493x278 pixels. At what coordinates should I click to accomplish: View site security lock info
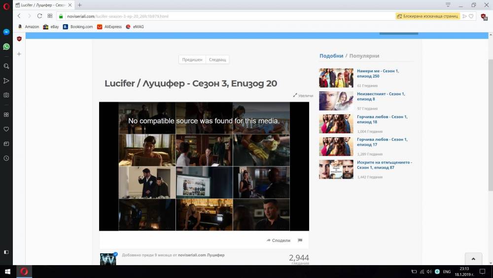point(61,16)
